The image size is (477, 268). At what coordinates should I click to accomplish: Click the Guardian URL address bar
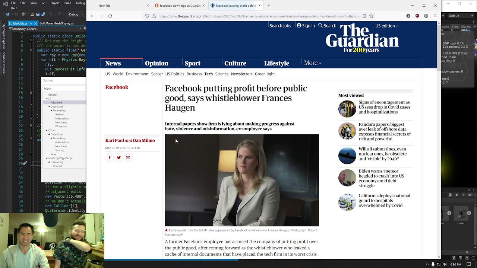click(259, 16)
